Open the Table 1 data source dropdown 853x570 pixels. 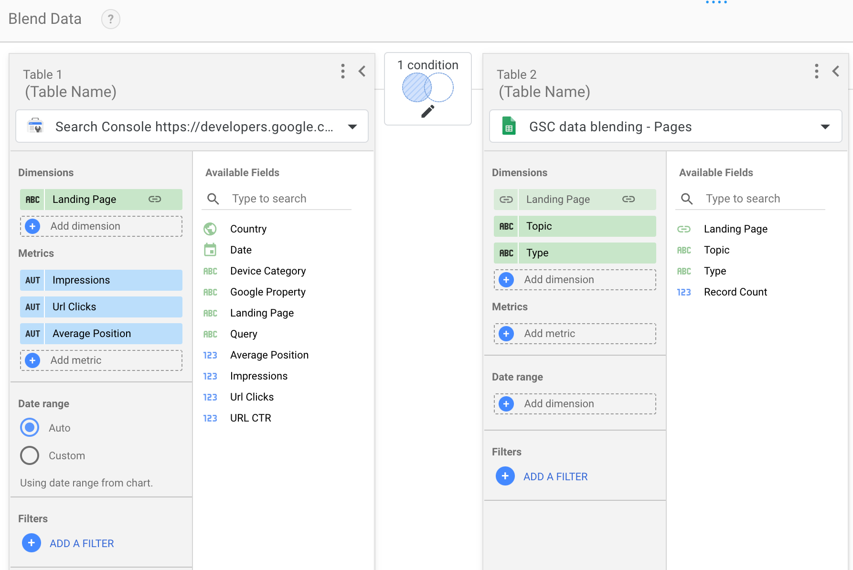(x=352, y=126)
